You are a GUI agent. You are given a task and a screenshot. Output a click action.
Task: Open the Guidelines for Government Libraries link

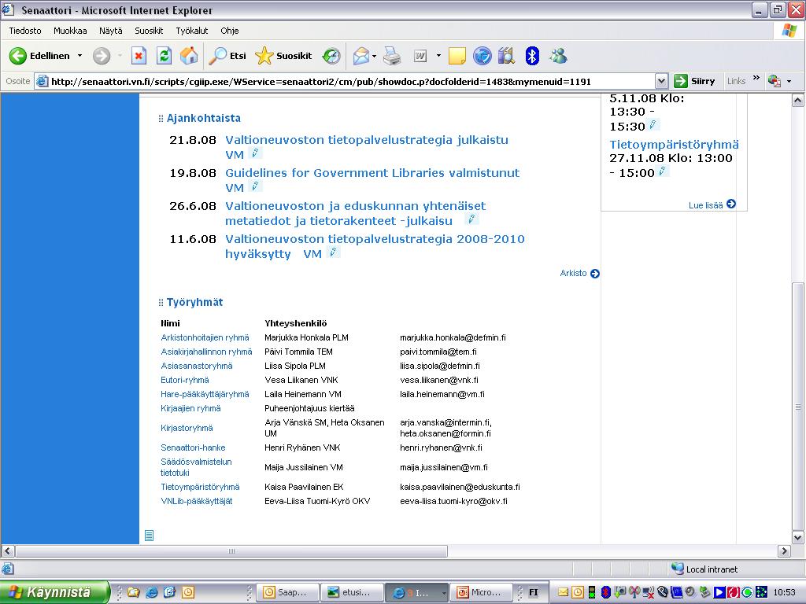pos(372,172)
